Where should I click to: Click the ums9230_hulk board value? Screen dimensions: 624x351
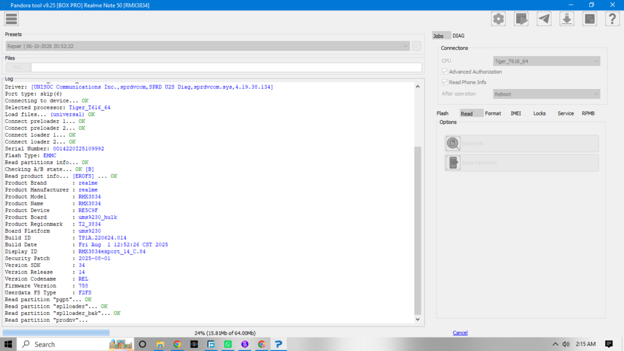pos(97,218)
